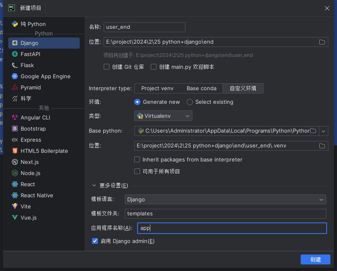
Task: Choose the React Native atom icon
Action: 15,195
